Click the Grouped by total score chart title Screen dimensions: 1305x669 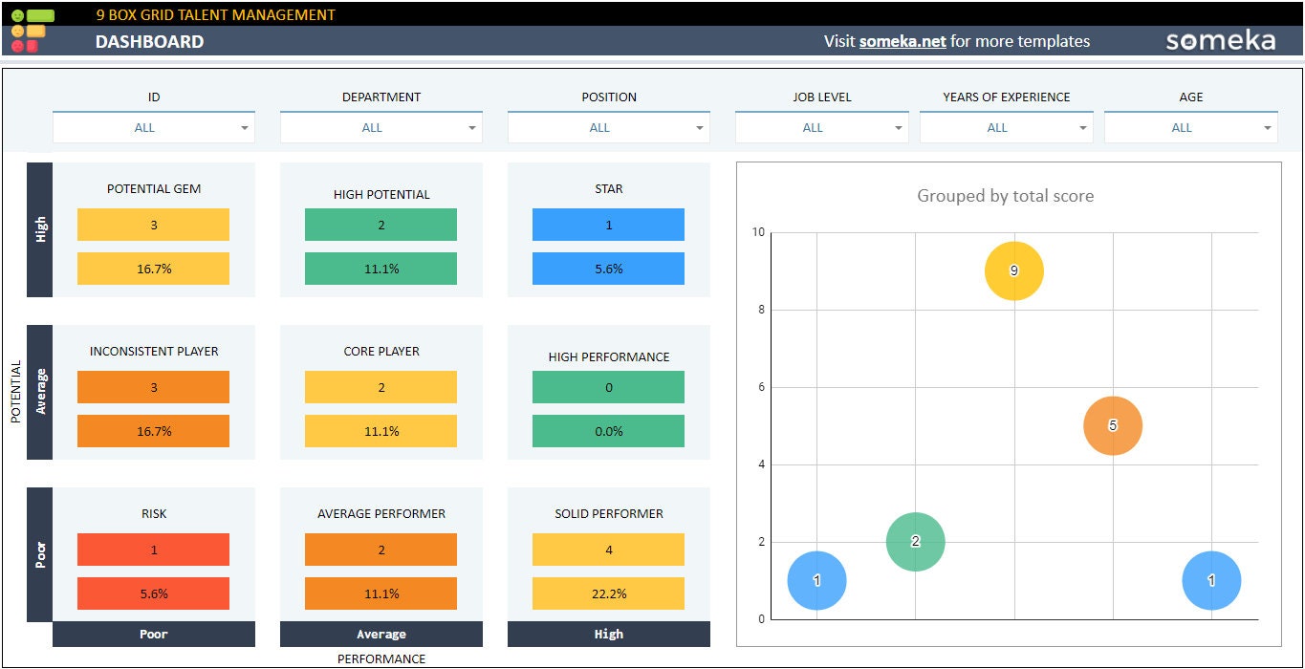pos(1006,196)
